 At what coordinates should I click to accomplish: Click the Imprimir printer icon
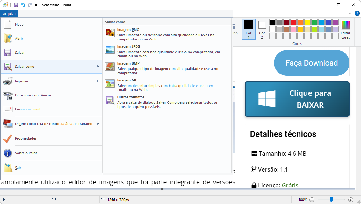click(8, 81)
